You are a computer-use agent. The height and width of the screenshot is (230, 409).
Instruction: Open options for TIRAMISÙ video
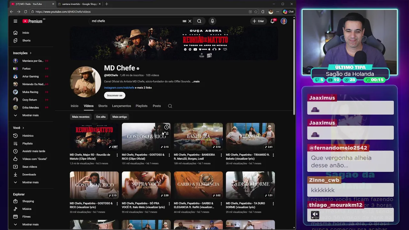(273, 155)
